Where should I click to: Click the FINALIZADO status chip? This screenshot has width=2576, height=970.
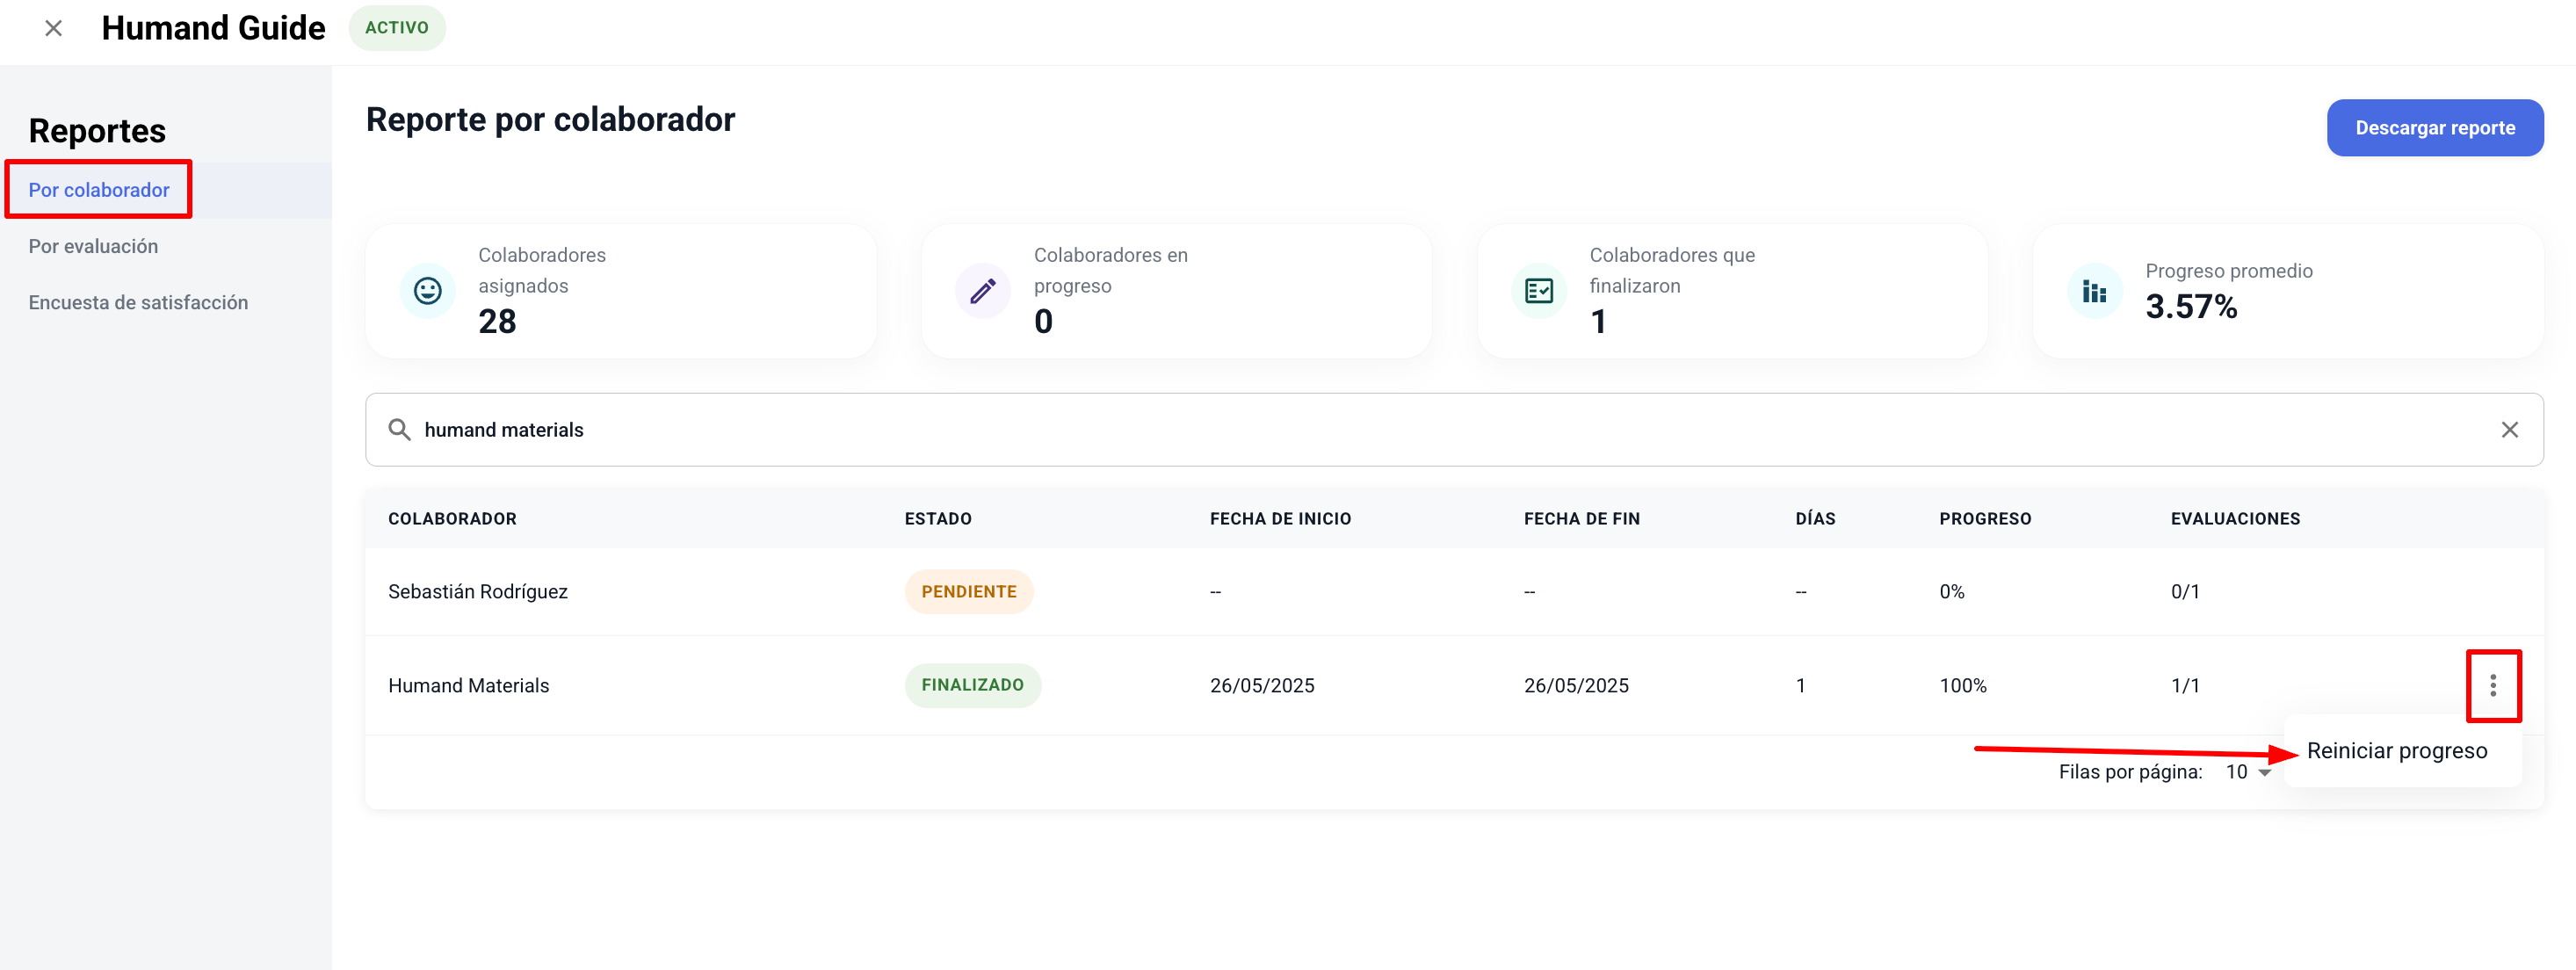tap(972, 685)
